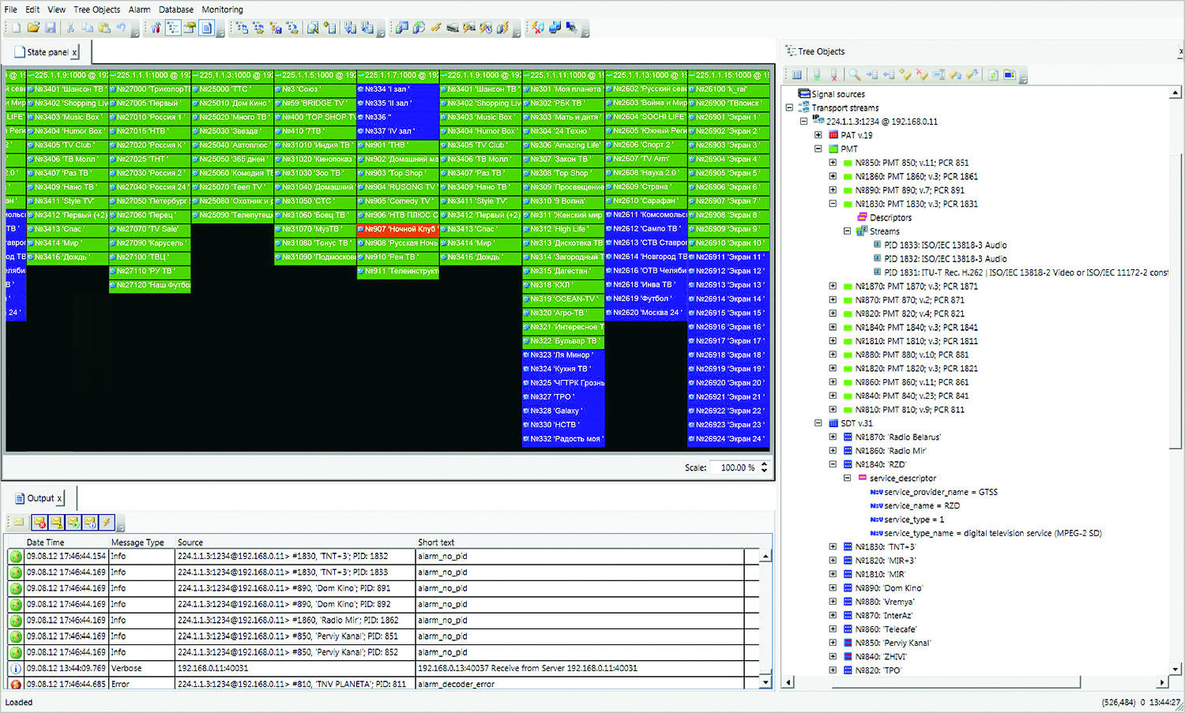The image size is (1185, 713).
Task: Collapse the PMT node
Action: pos(818,148)
